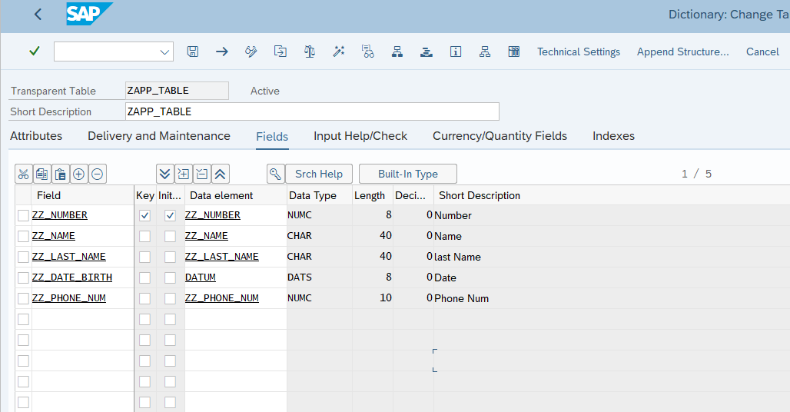The image size is (790, 412).
Task: Expand all with double down chevron
Action: 164,174
